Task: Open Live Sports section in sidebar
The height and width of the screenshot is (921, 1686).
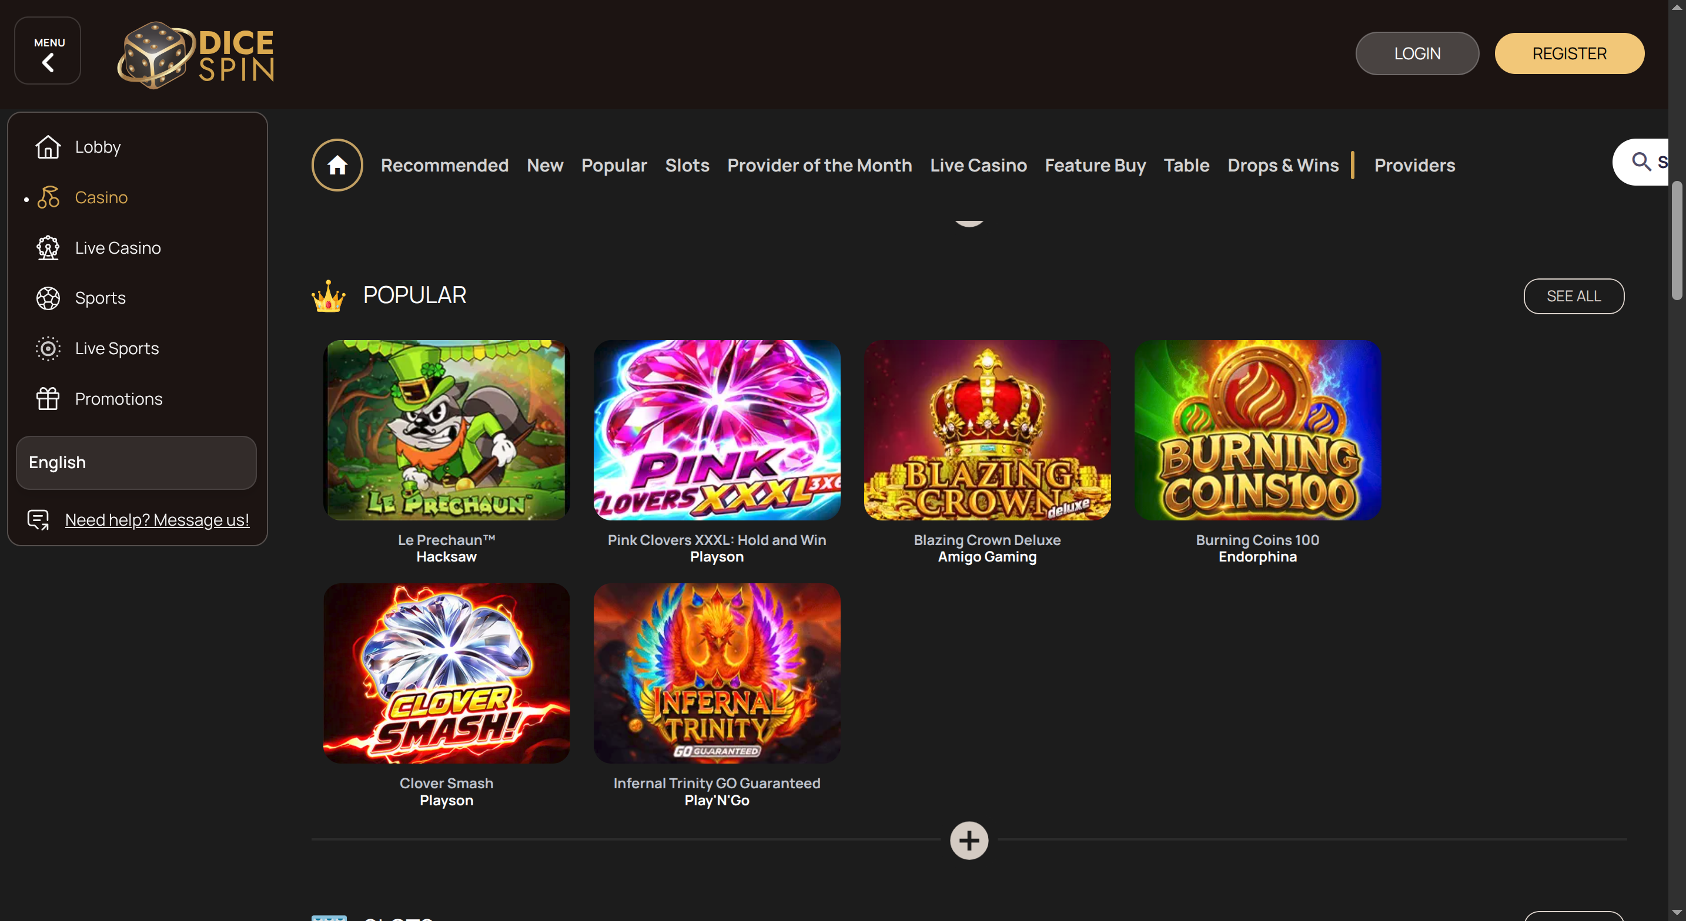Action: pyautogui.click(x=116, y=349)
